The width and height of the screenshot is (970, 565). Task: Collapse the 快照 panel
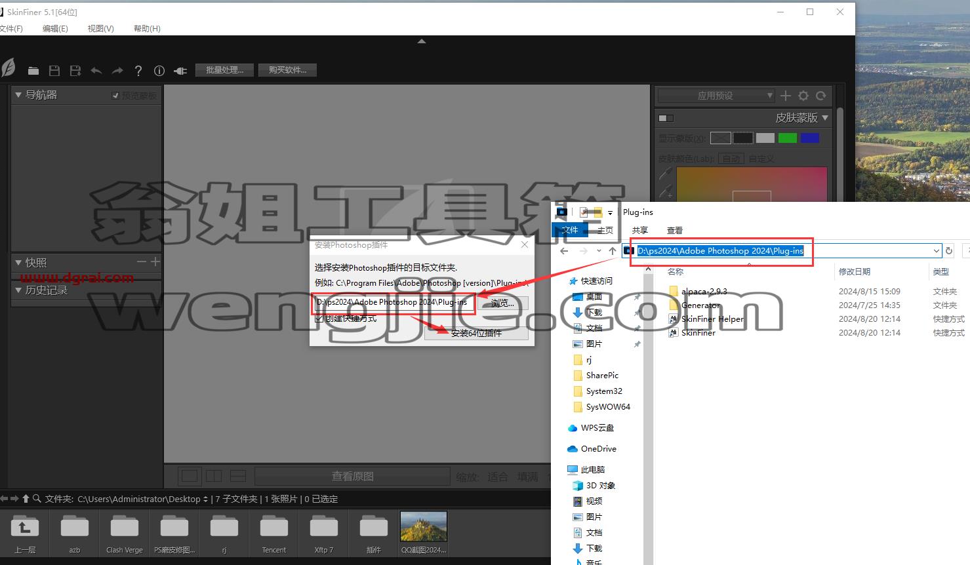click(x=18, y=262)
